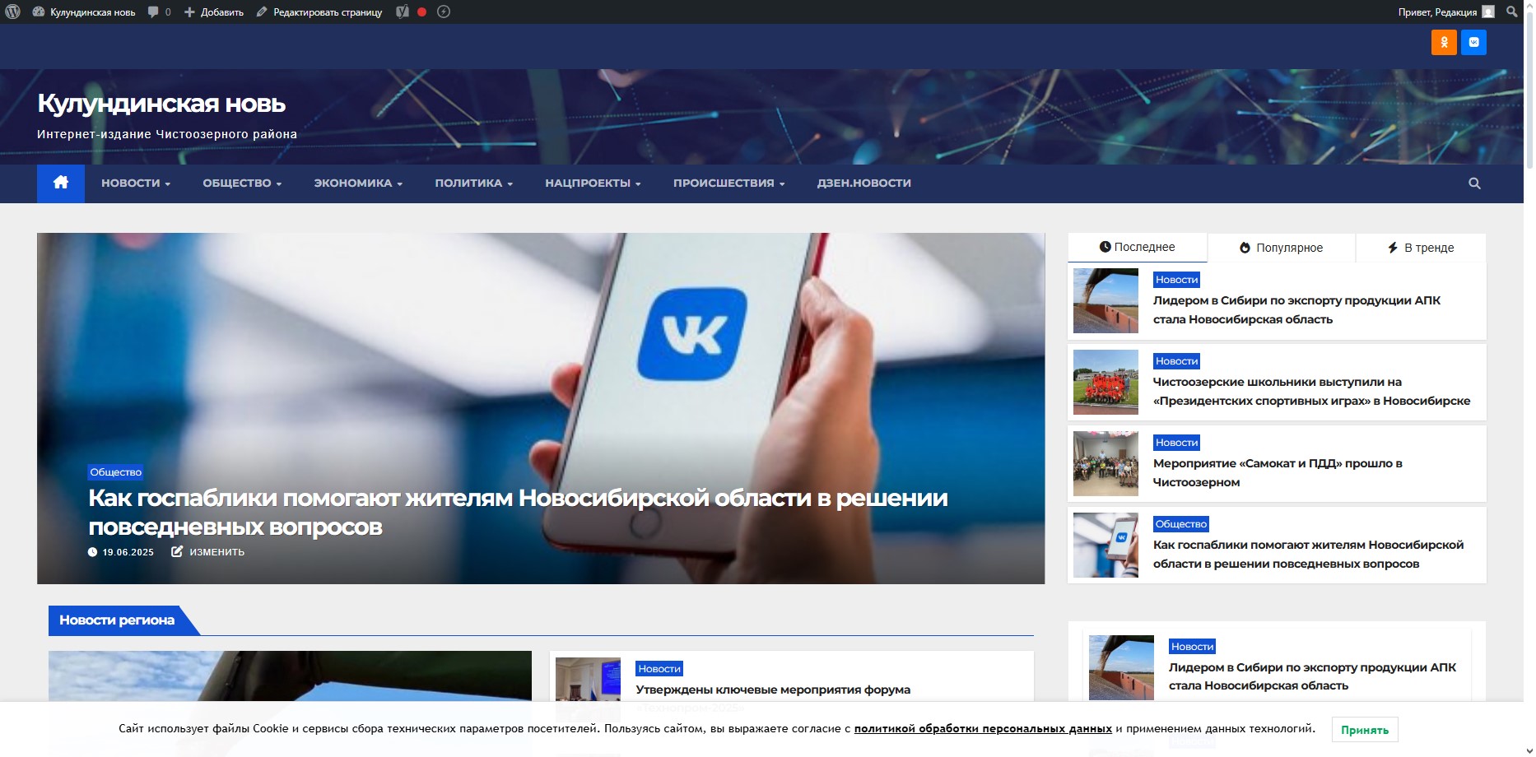Click thumbnail of Самокат и ПДД article
Screen dimensions: 1536x757
click(1105, 463)
